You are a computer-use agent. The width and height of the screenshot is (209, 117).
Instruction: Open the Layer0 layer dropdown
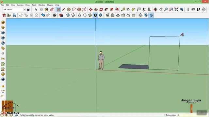tap(24, 9)
